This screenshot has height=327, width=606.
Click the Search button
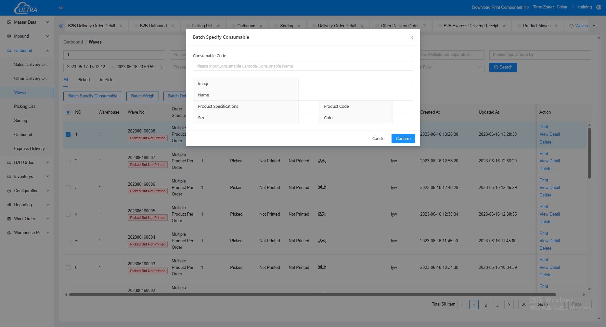[503, 67]
